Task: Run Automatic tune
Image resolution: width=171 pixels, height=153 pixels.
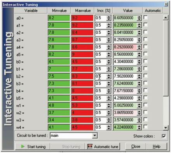Action: (x=103, y=146)
